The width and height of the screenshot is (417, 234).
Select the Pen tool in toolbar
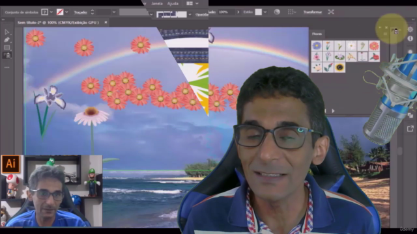[7, 40]
